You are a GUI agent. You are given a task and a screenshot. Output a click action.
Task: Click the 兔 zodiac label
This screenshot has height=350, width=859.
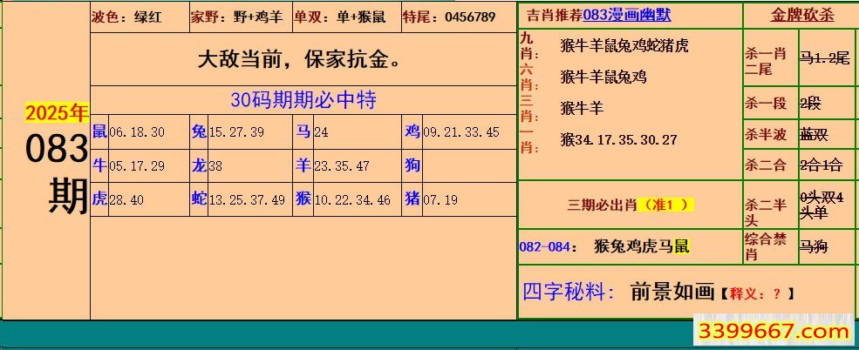199,131
